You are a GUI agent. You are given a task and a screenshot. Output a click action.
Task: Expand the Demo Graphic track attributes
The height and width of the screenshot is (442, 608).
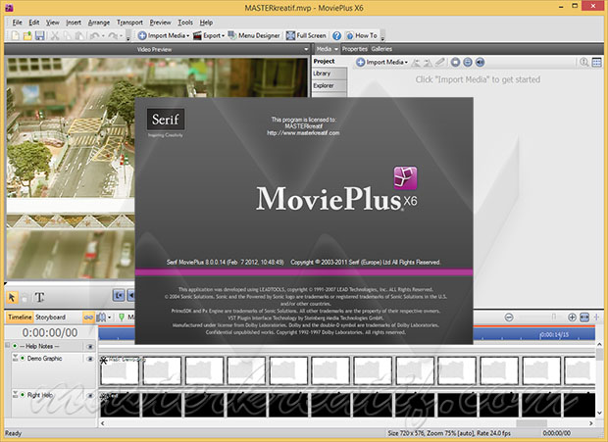[15, 357]
